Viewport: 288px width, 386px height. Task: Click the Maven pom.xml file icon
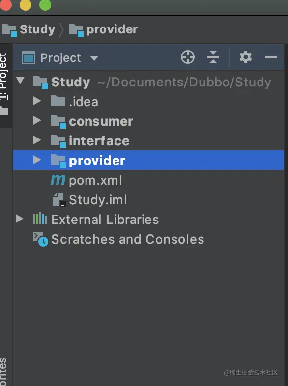pos(58,180)
